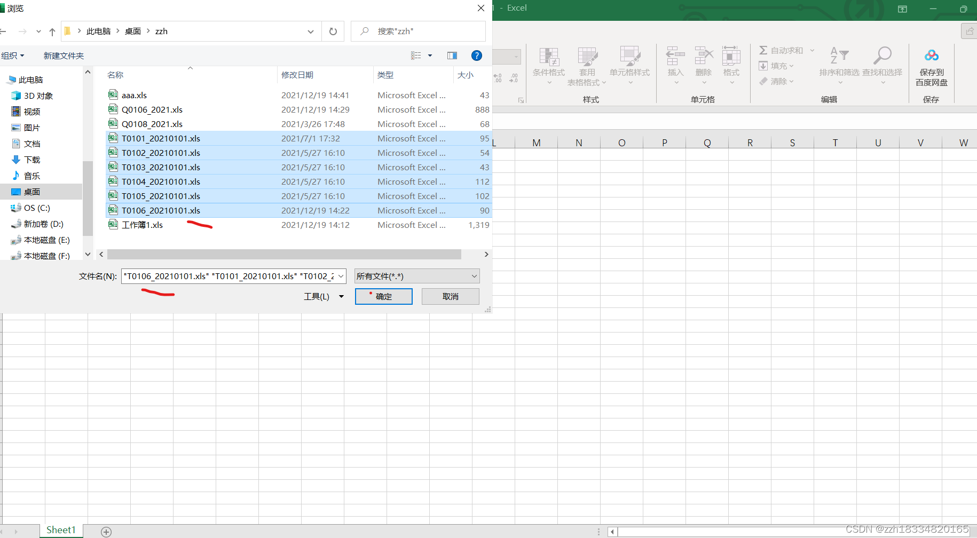Select 图片 in navigation pane
The width and height of the screenshot is (977, 538).
click(x=32, y=128)
